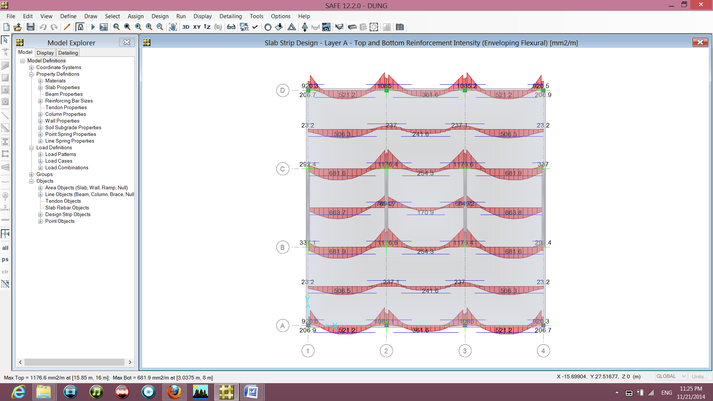
Task: Open the Design menu
Action: pyautogui.click(x=160, y=16)
